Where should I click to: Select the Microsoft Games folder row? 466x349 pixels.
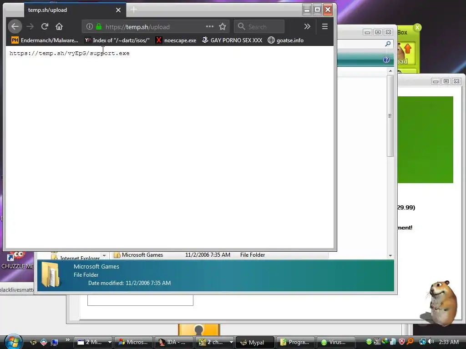pos(221,255)
